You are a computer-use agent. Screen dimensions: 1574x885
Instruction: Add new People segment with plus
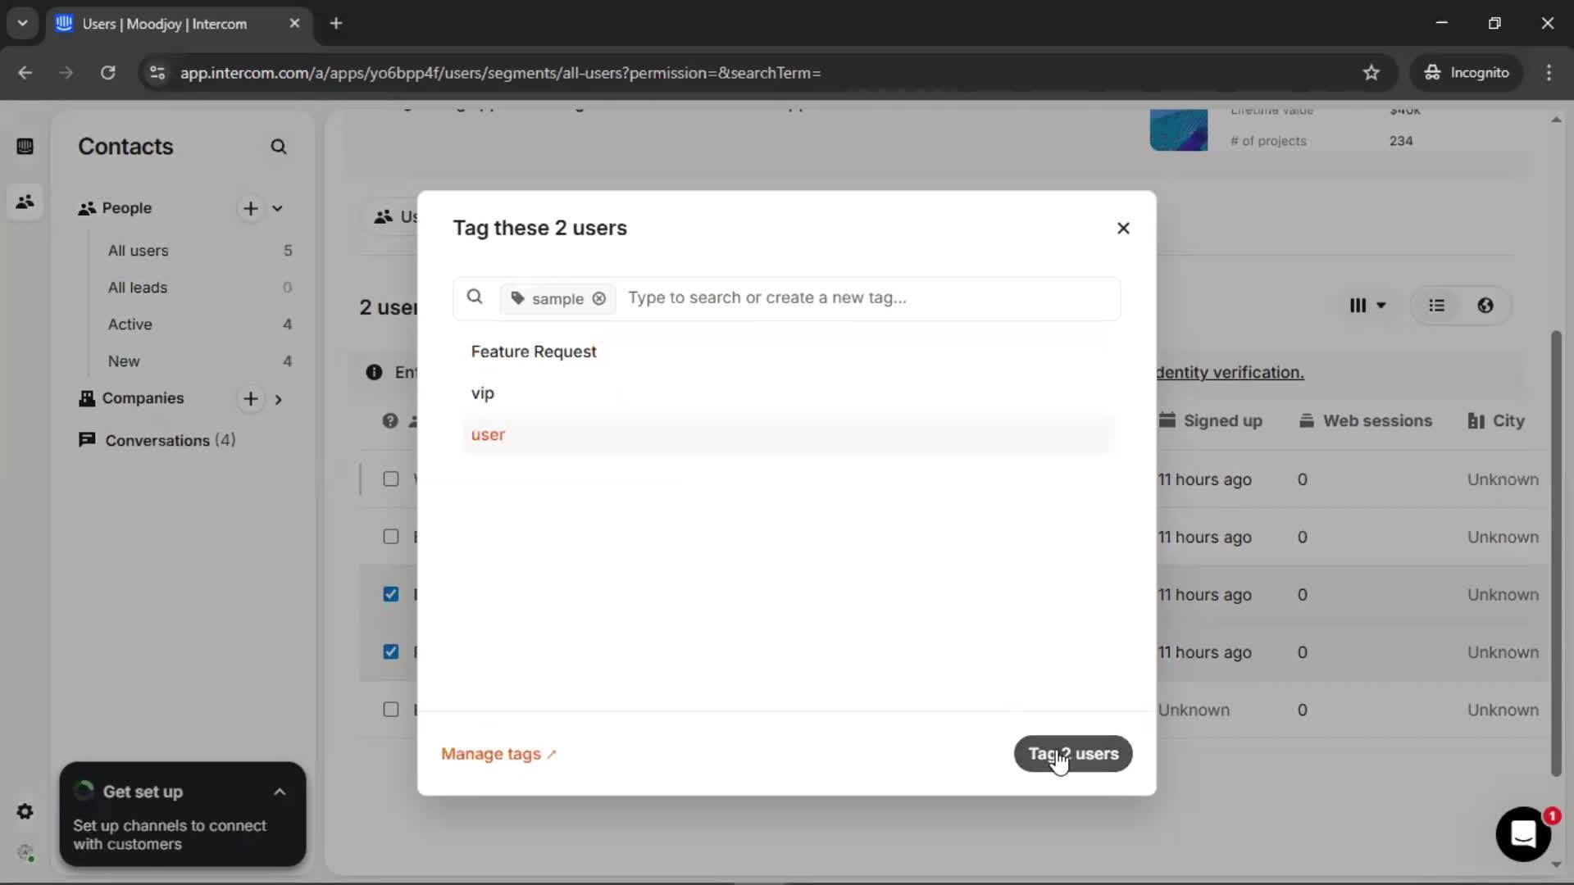pyautogui.click(x=251, y=208)
